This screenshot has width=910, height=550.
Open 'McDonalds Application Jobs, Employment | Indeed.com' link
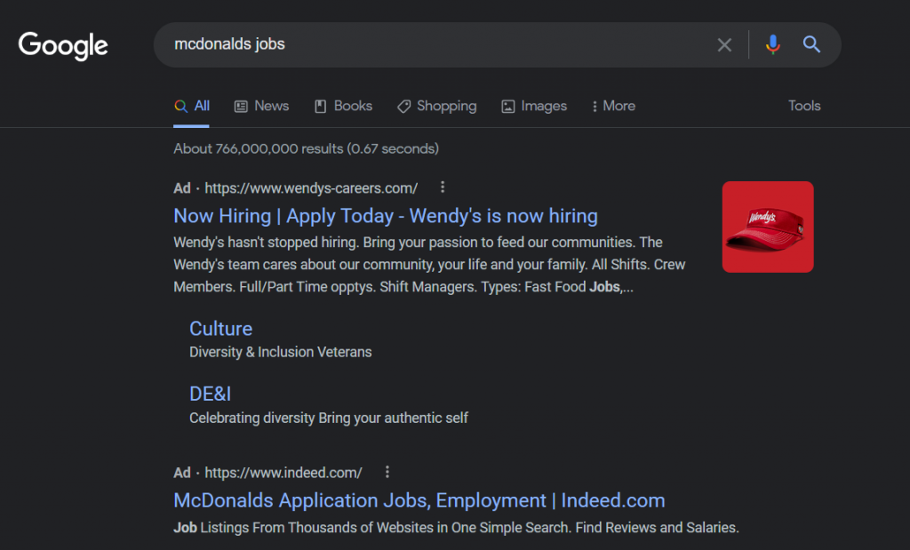[x=419, y=500]
